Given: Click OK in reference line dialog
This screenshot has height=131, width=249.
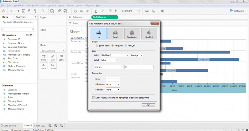Looking at the screenshot, I should (x=148, y=105).
